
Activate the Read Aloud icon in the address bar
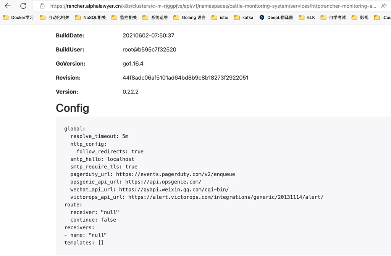pyautogui.click(x=384, y=6)
